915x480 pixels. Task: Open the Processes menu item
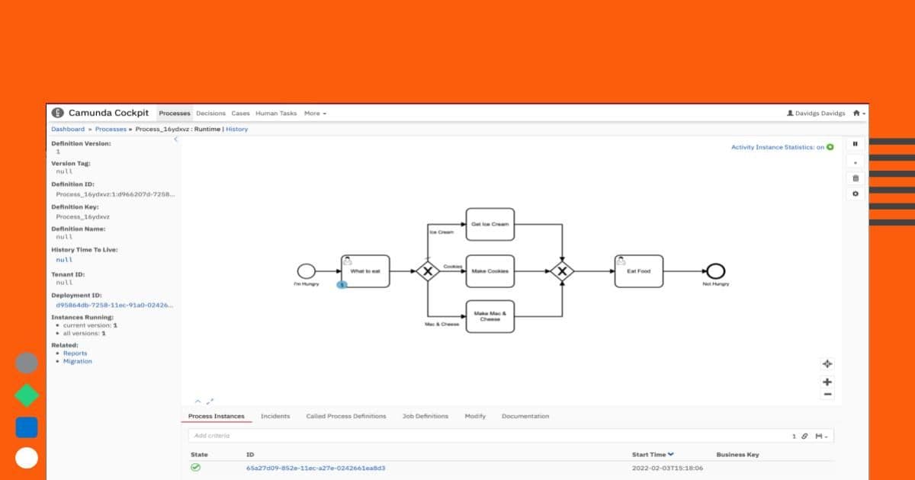[175, 113]
